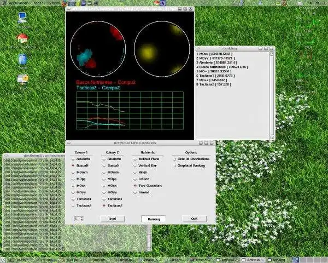Viewport: 328px width, 263px height.
Task: Open ranking window title bar menu icon
Action: coord(198,48)
